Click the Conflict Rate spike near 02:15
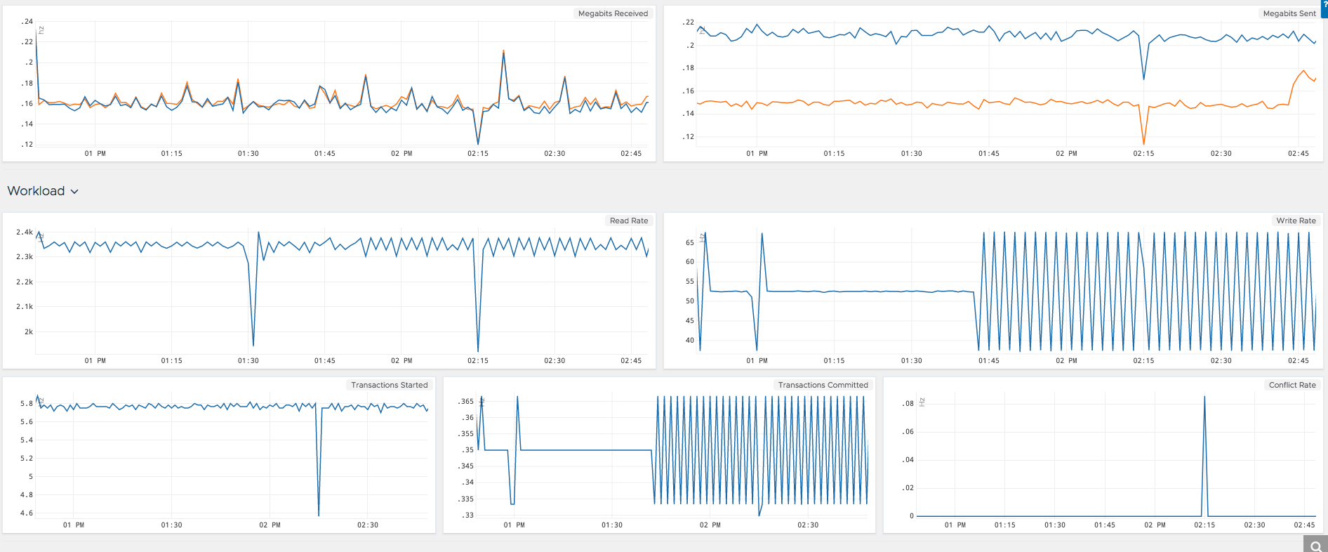1328x552 pixels. tap(1204, 456)
